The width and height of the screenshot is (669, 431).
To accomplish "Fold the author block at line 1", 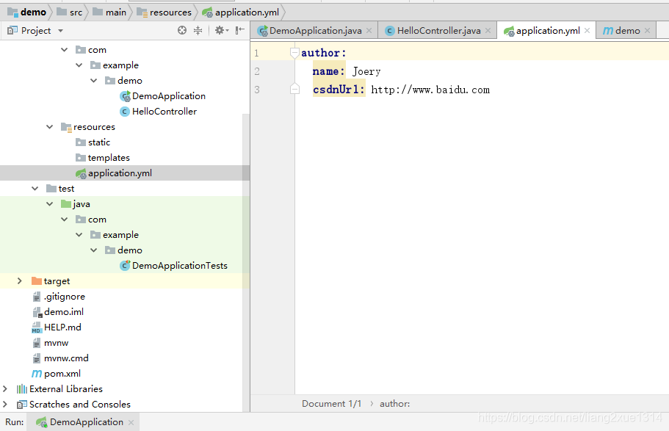I will (x=294, y=52).
